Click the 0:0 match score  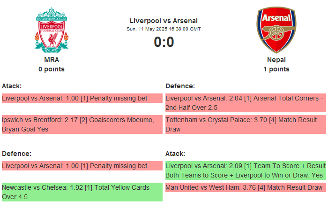click(x=164, y=42)
